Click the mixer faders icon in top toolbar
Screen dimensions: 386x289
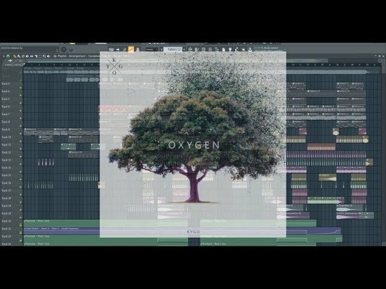click(210, 49)
